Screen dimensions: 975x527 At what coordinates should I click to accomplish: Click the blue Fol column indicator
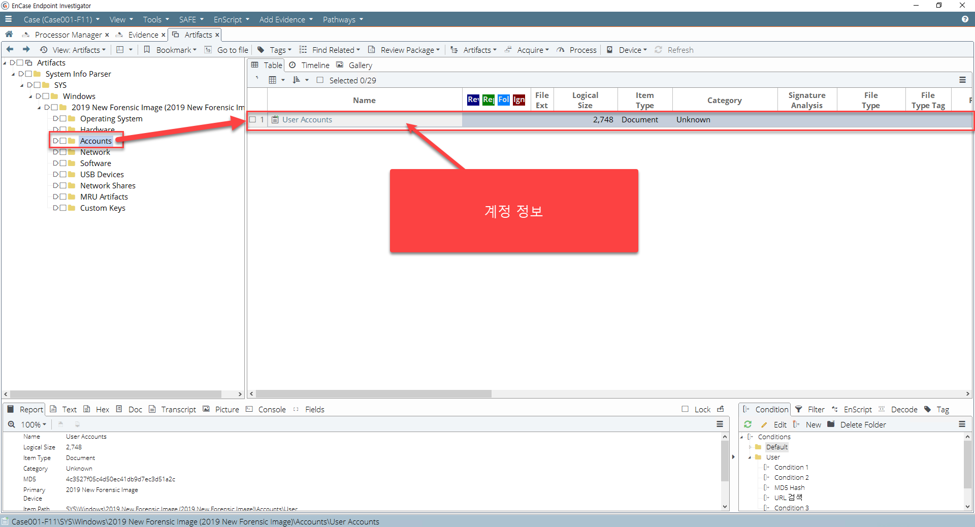(503, 100)
